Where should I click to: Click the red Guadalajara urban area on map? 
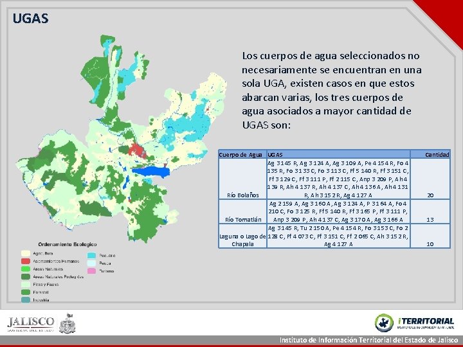tap(137, 150)
